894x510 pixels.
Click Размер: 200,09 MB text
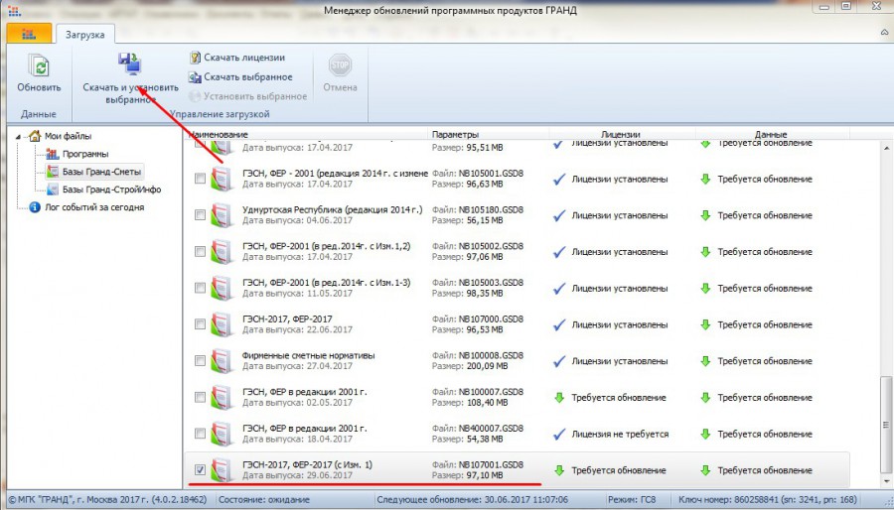470,366
